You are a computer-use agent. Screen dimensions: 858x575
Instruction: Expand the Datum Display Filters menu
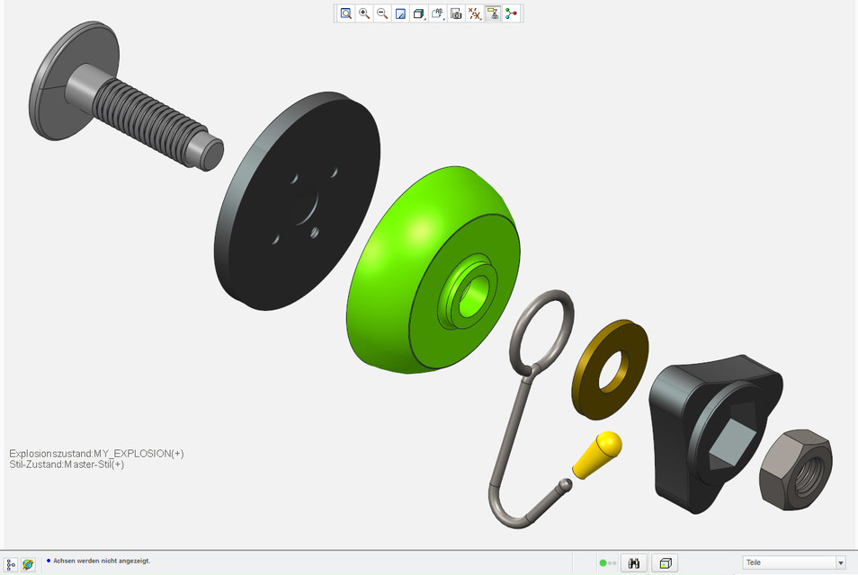[x=475, y=13]
